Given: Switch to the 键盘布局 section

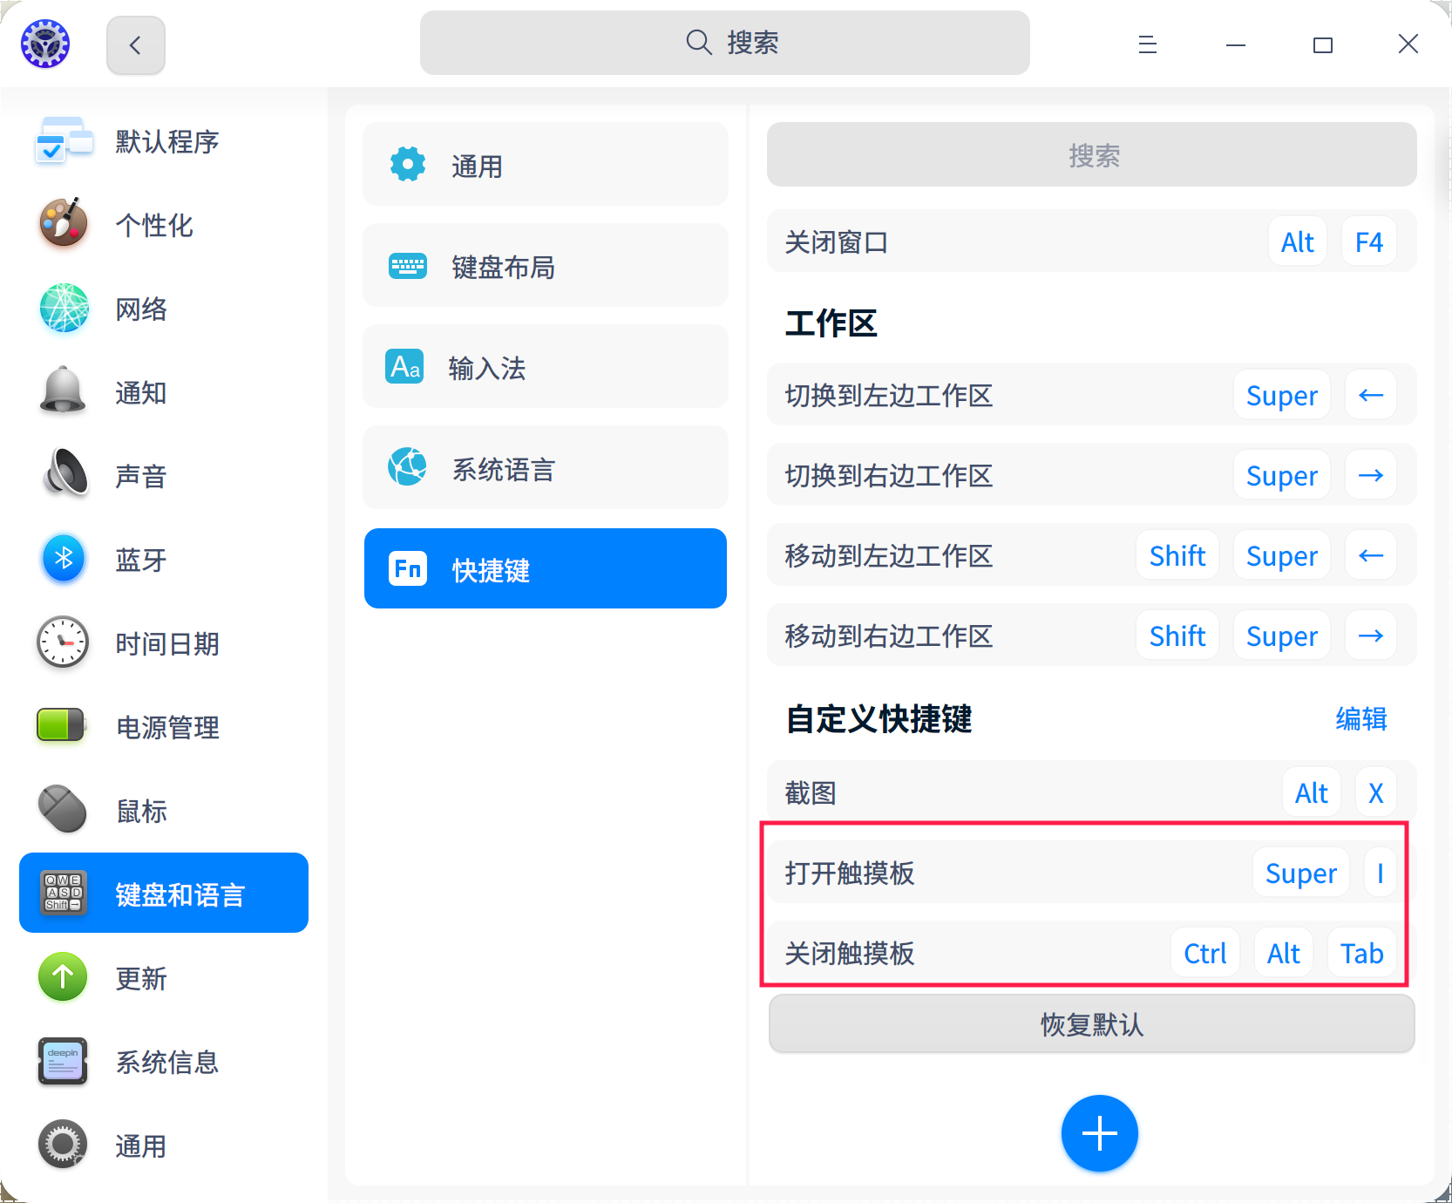Looking at the screenshot, I should (x=546, y=265).
